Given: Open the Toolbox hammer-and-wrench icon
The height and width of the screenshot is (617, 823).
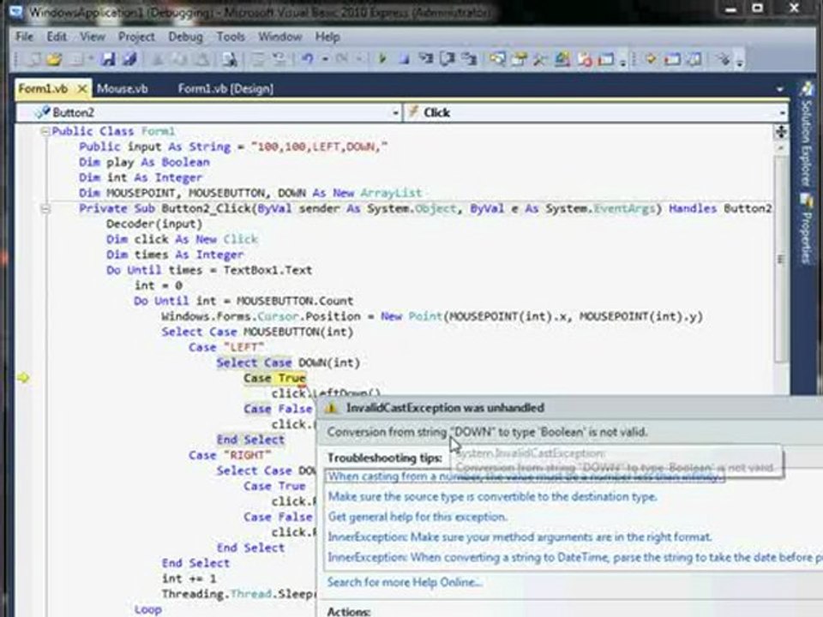Looking at the screenshot, I should [x=540, y=59].
